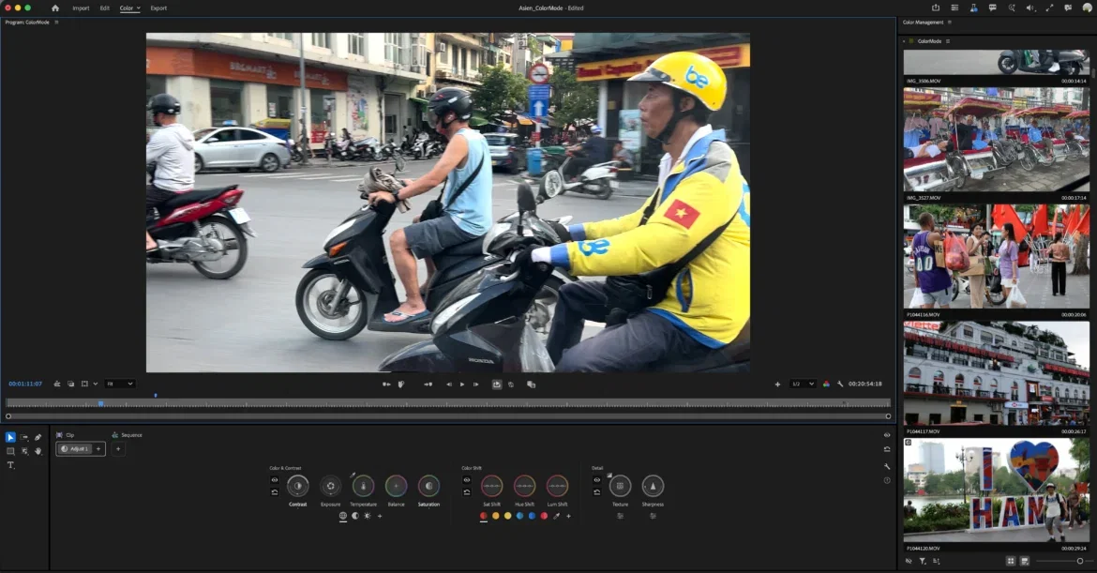Click the Home icon in header
This screenshot has width=1097, height=573.
[55, 8]
